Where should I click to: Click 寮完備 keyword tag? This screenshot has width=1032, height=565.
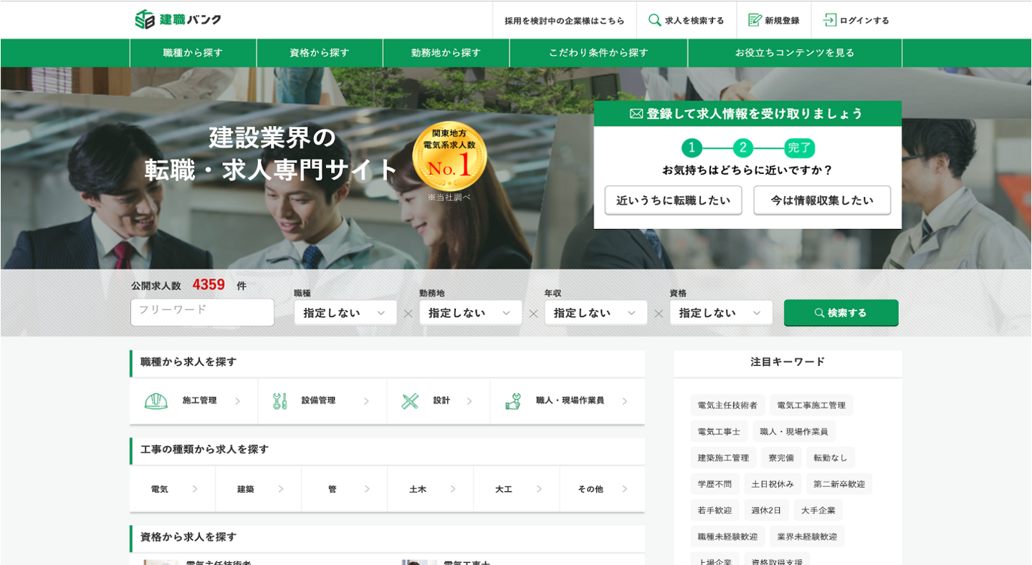pyautogui.click(x=781, y=458)
